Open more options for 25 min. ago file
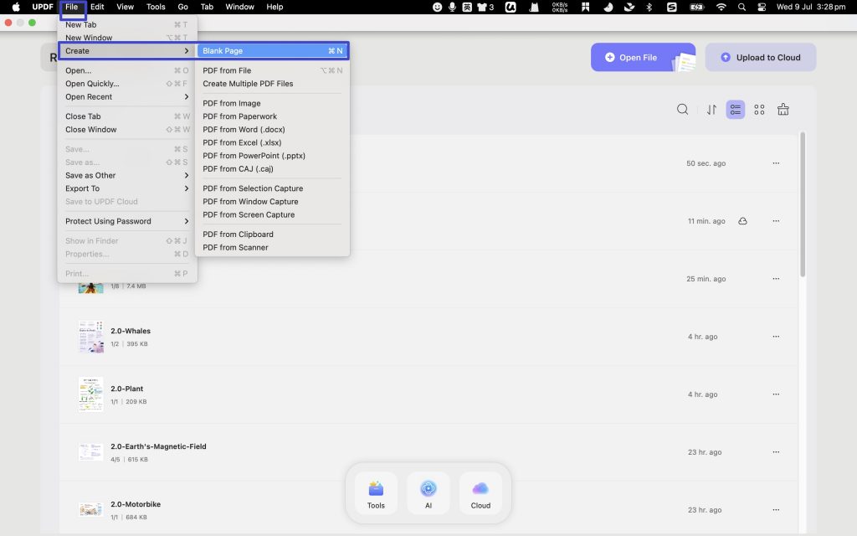 pos(776,278)
